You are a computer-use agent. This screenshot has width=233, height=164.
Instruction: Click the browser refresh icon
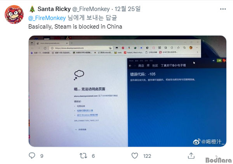(45, 48)
